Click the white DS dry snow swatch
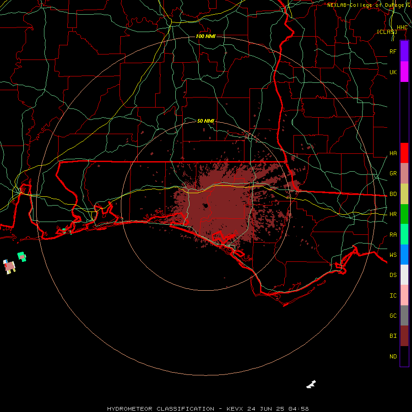This screenshot has height=412, width=412. [404, 275]
